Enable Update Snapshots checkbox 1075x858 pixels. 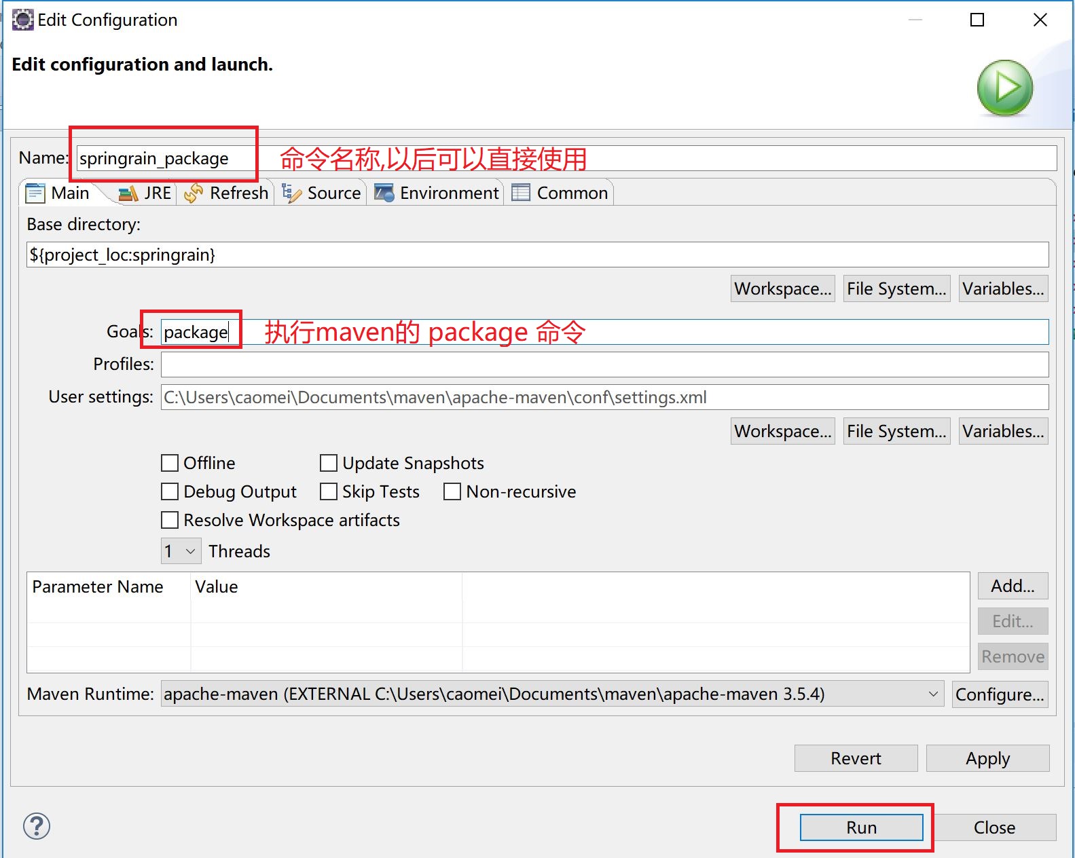329,463
